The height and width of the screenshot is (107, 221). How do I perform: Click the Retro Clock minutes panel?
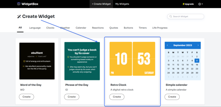[144, 59]
